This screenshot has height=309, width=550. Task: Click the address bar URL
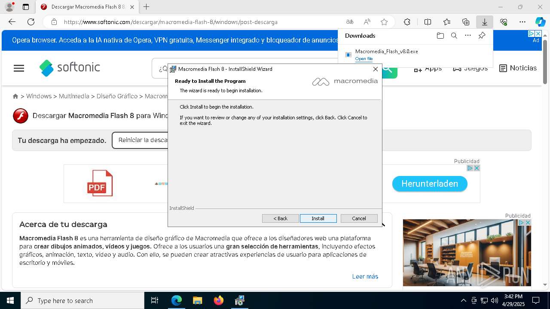click(x=171, y=22)
